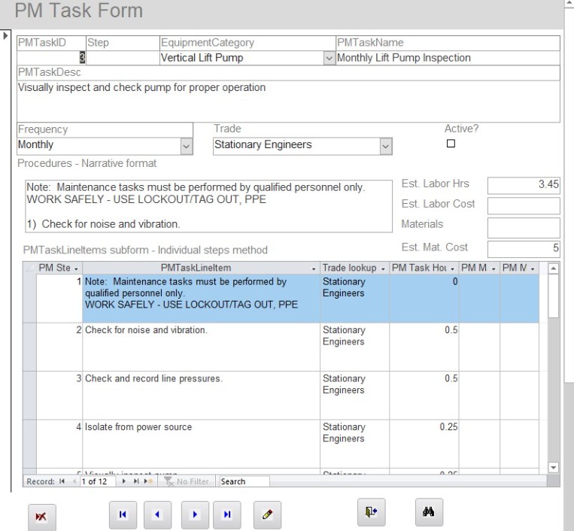Click the Procedures narrative text box

208,206
